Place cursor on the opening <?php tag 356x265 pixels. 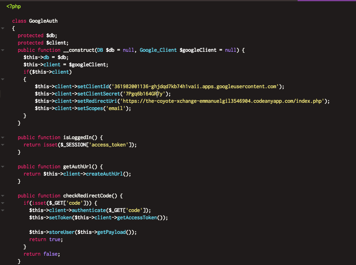coord(13,6)
